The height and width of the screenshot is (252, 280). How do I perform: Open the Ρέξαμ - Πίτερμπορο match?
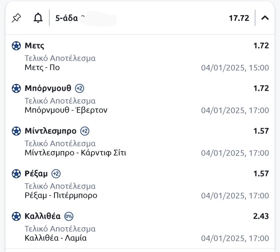[x=61, y=196]
